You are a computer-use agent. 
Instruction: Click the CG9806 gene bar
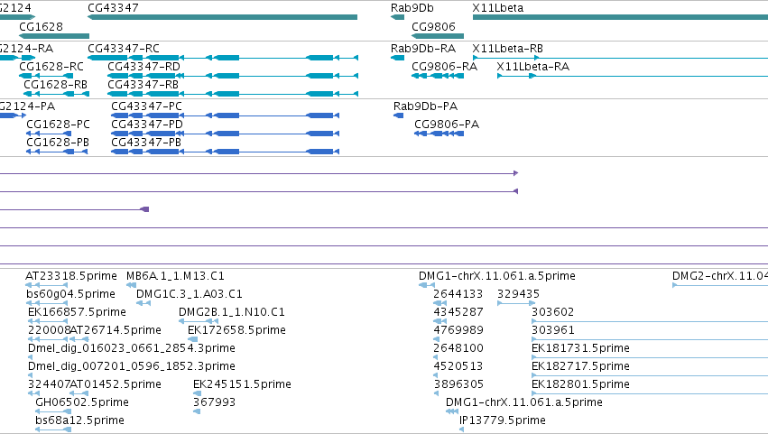coord(438,36)
